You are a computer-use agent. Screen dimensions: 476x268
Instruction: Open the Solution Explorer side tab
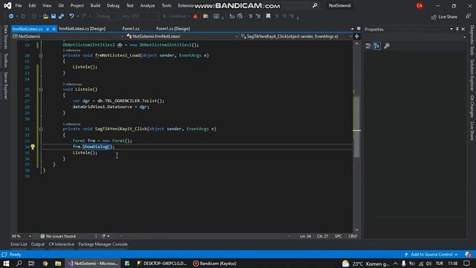[x=472, y=75]
